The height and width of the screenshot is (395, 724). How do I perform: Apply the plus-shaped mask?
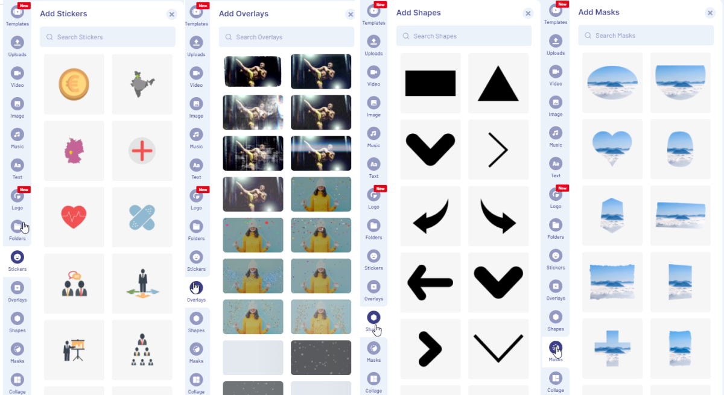coord(612,349)
